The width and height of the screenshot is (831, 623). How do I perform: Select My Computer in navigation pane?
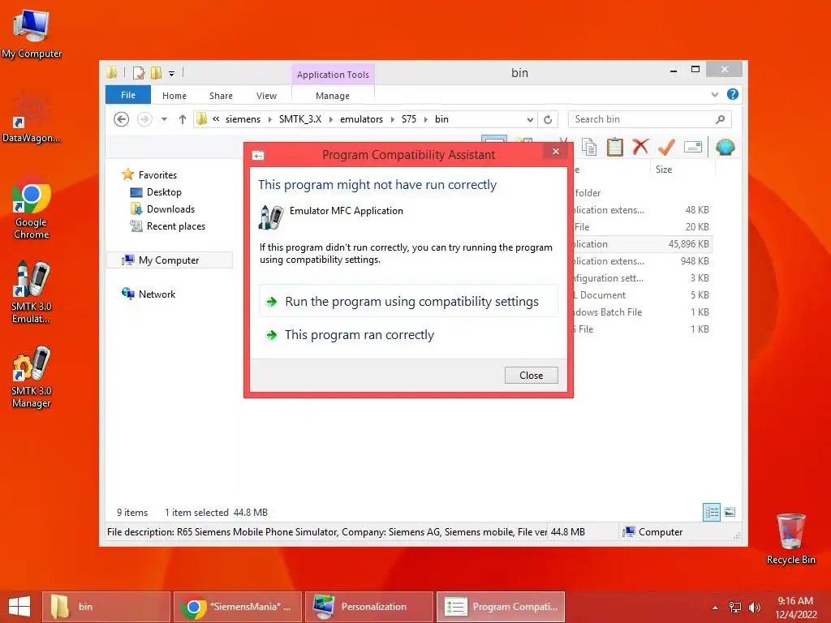pos(169,260)
